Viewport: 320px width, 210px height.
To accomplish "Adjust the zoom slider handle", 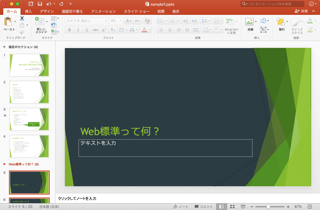I will [269, 206].
